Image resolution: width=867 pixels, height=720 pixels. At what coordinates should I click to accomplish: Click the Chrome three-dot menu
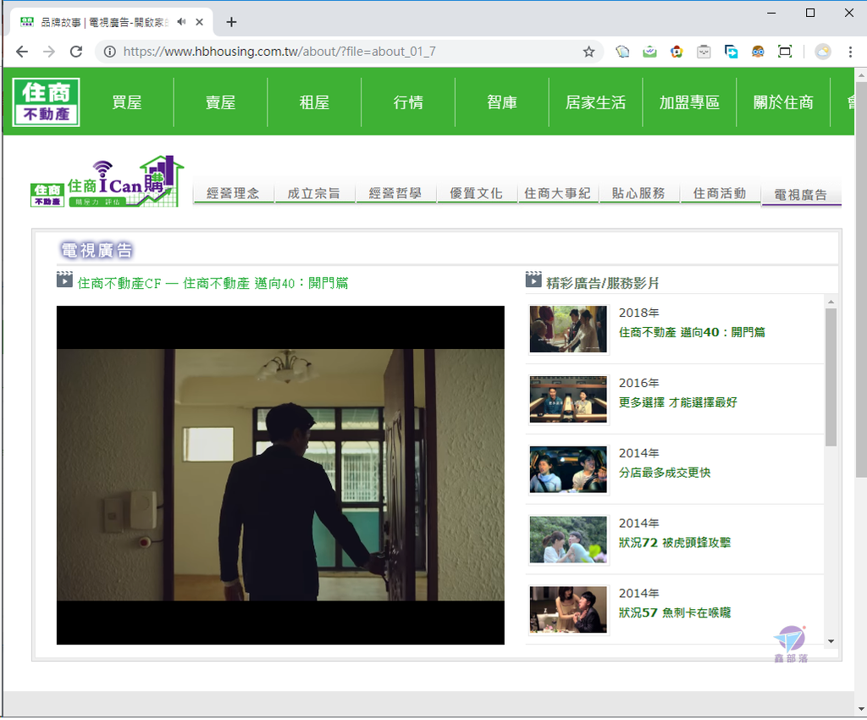[x=850, y=52]
